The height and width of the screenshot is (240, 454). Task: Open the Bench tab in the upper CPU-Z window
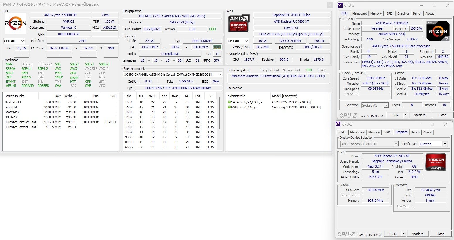pyautogui.click(x=417, y=13)
